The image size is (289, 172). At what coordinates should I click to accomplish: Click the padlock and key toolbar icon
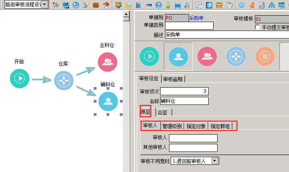pos(86,5)
